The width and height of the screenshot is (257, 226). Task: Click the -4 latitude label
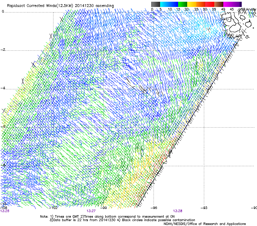[3, 88]
